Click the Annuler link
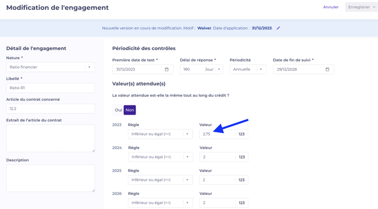Viewport: 378px width, 209px height. 331,7
